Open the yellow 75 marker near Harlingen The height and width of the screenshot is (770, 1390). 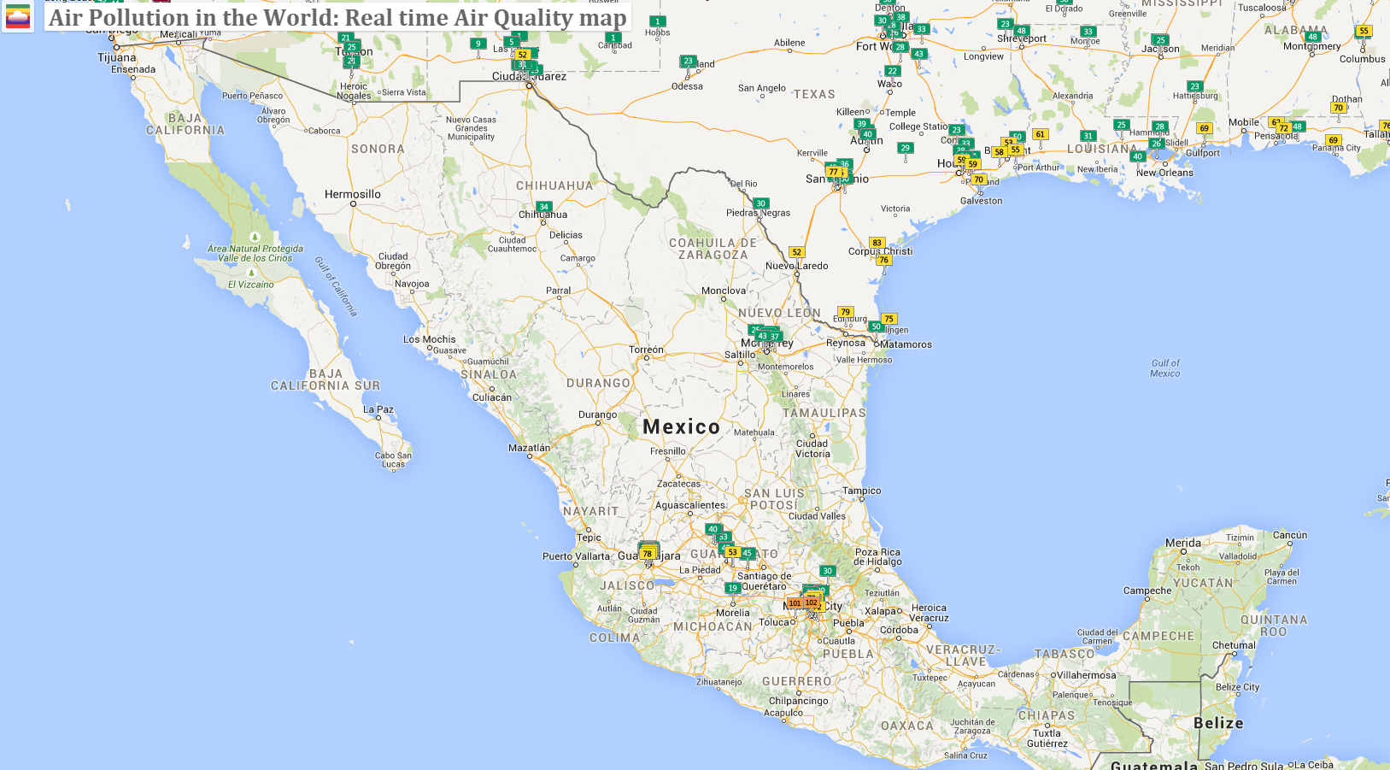tap(889, 319)
